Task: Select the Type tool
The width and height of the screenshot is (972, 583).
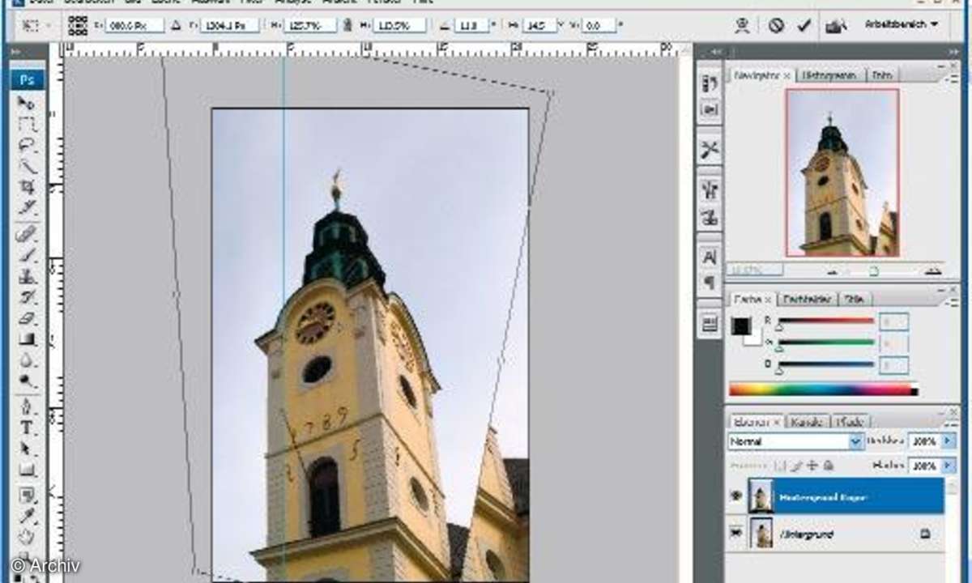Action: [27, 427]
